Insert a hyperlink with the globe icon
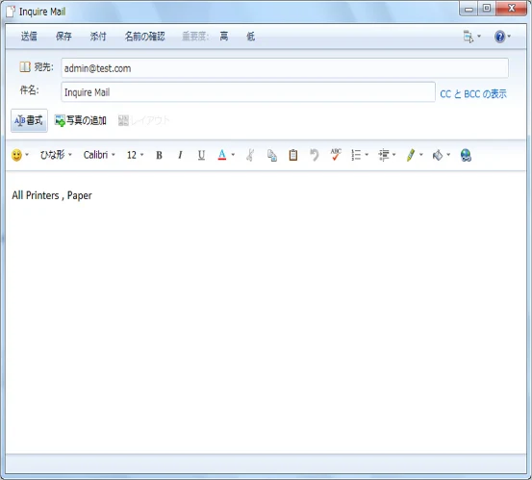The image size is (532, 480). pyautogui.click(x=466, y=155)
